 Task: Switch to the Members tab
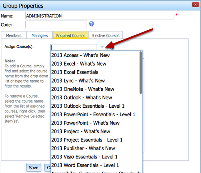(x=14, y=35)
